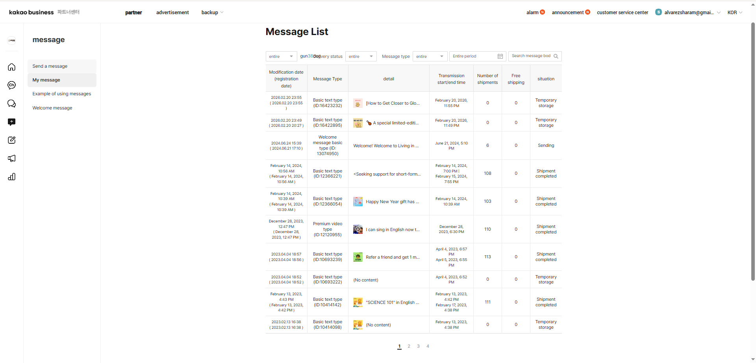The width and height of the screenshot is (756, 363).
Task: Click the 'June 21, 2024, 5:10 PM' transmission time
Action: 451,146
